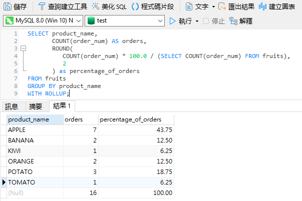Screen dimensions: 302x201
Task: Switch to the 摘要 summary tab
Action: [x=36, y=106]
